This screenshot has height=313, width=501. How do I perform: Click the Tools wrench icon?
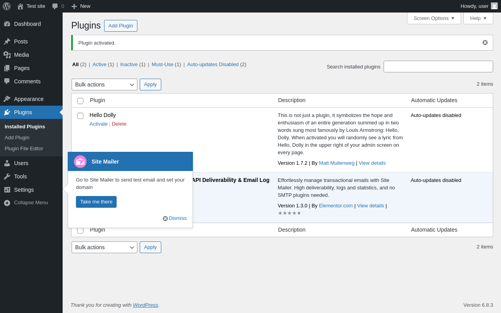coord(7,176)
